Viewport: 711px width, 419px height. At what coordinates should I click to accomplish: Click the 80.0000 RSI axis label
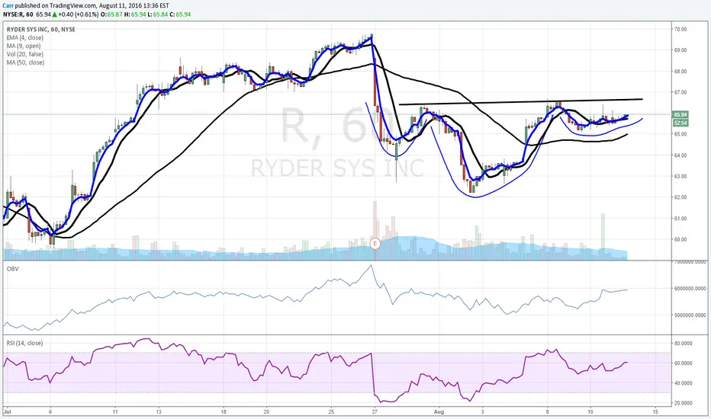point(684,344)
